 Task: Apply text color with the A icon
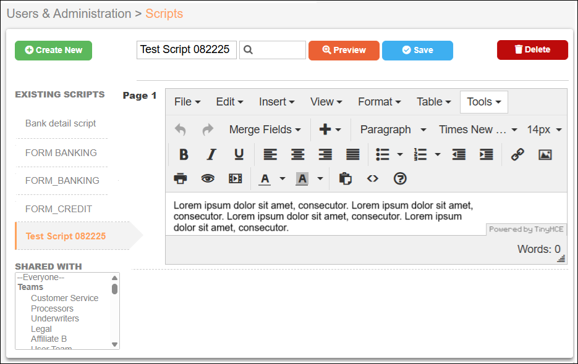(x=265, y=180)
